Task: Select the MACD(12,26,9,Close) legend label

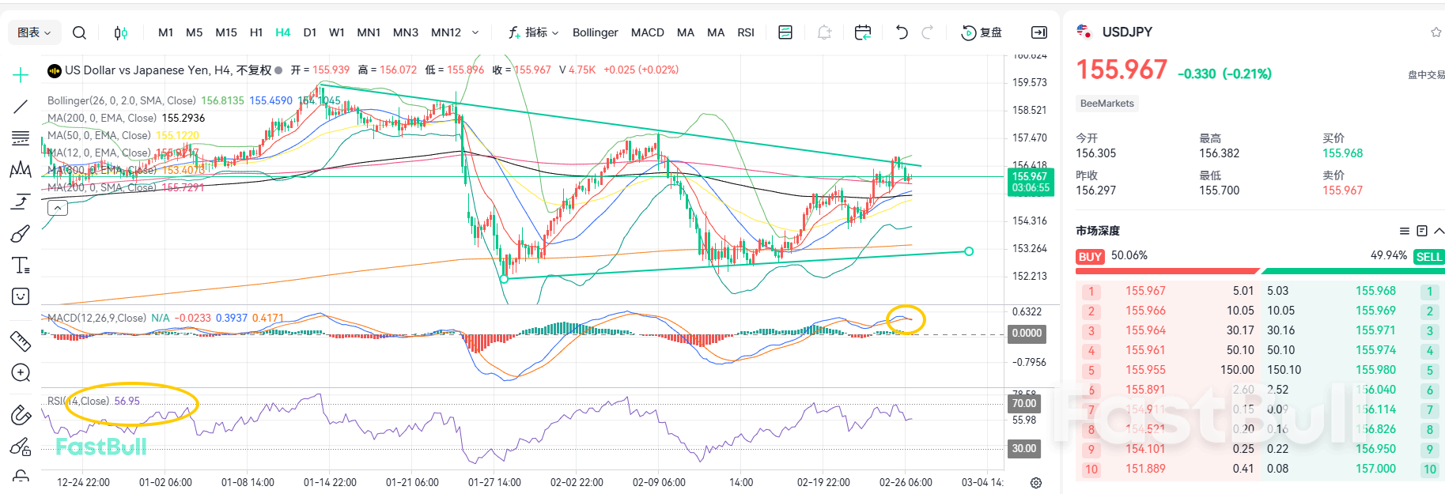Action: [x=96, y=318]
